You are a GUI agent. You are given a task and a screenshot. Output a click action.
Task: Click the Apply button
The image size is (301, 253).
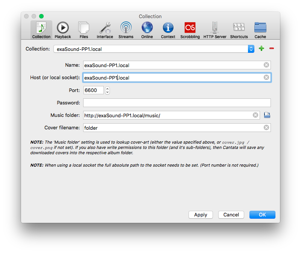(201, 215)
